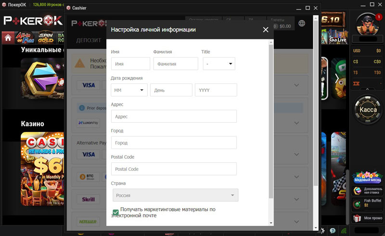Click the dialog scrollbar up arrow
The width and height of the screenshot is (385, 236).
pos(271,42)
